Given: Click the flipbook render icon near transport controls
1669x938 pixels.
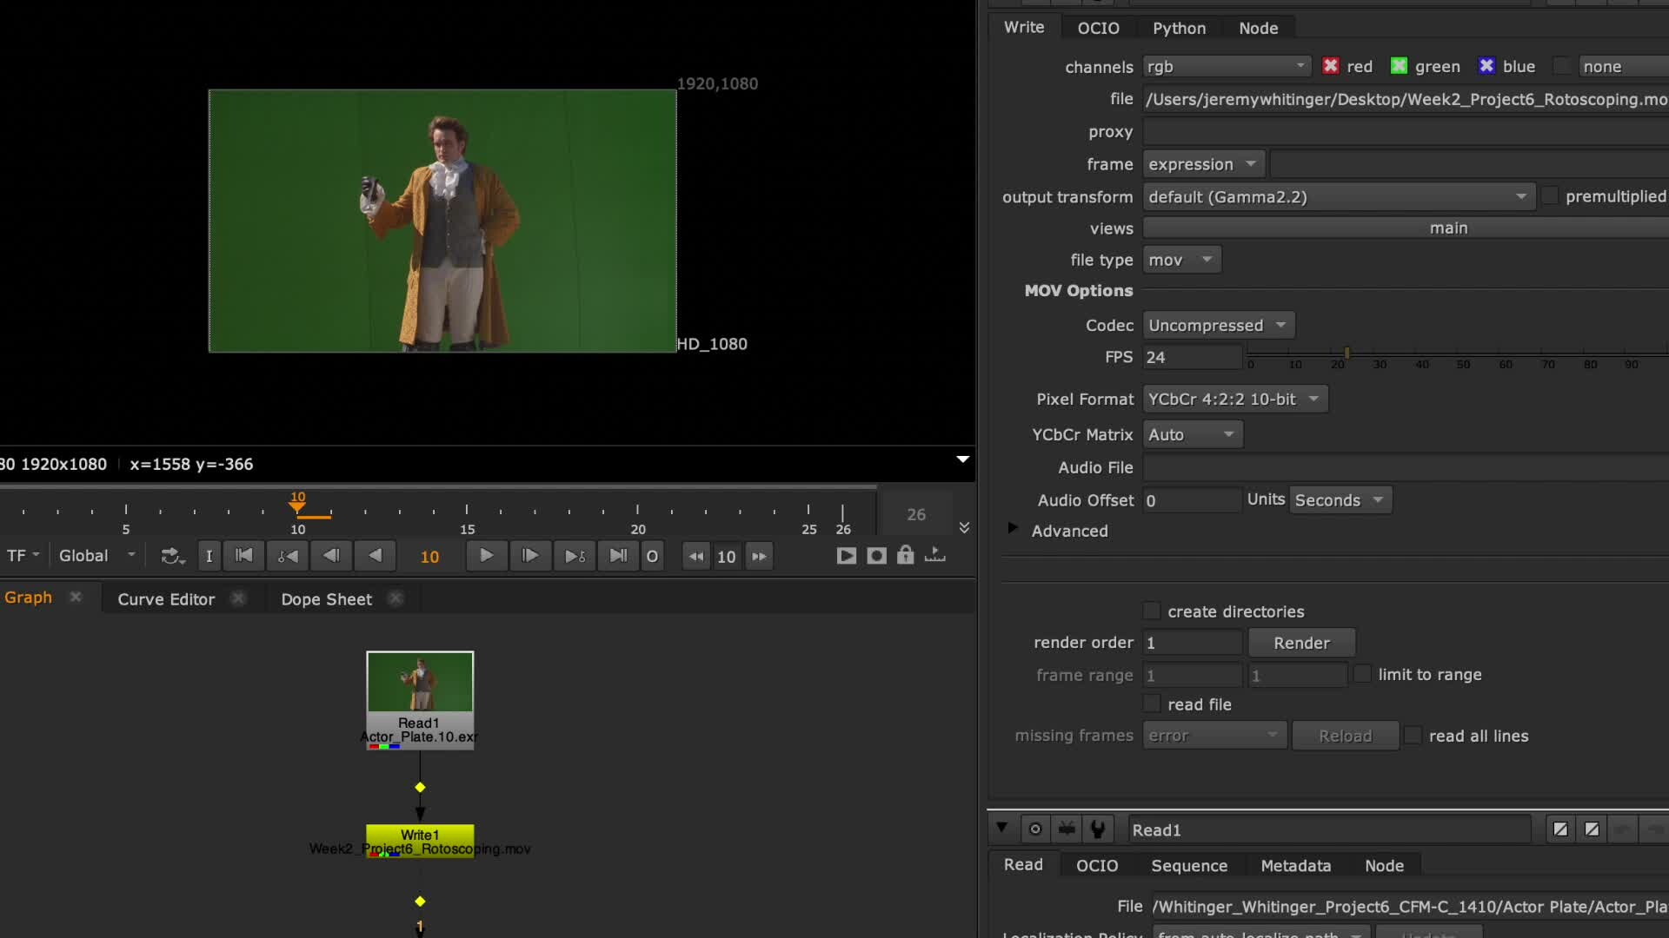Looking at the screenshot, I should (846, 556).
